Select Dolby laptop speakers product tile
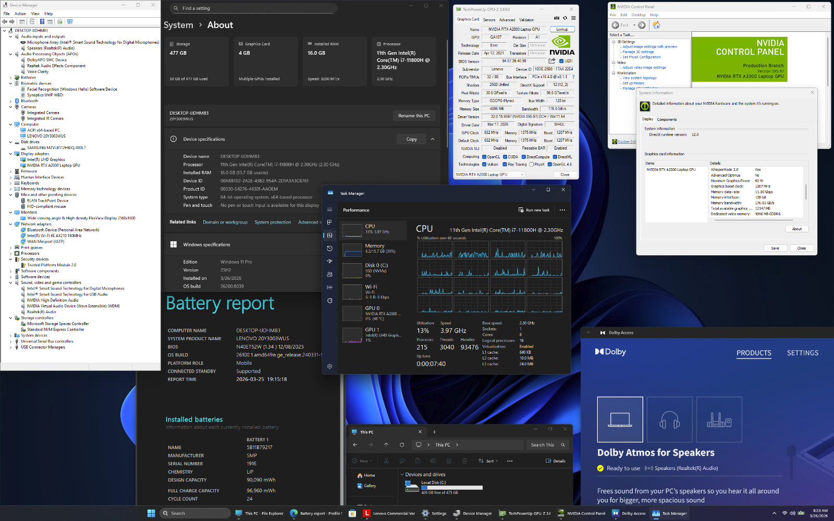 (x=620, y=419)
